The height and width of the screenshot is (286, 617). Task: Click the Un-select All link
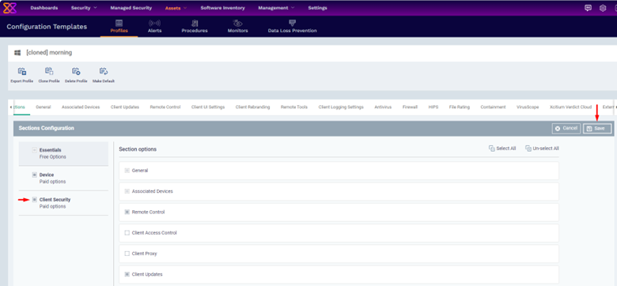[x=546, y=149]
